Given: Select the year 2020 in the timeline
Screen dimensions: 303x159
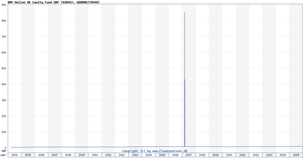Looking at the screenshot, I should click(x=229, y=155).
